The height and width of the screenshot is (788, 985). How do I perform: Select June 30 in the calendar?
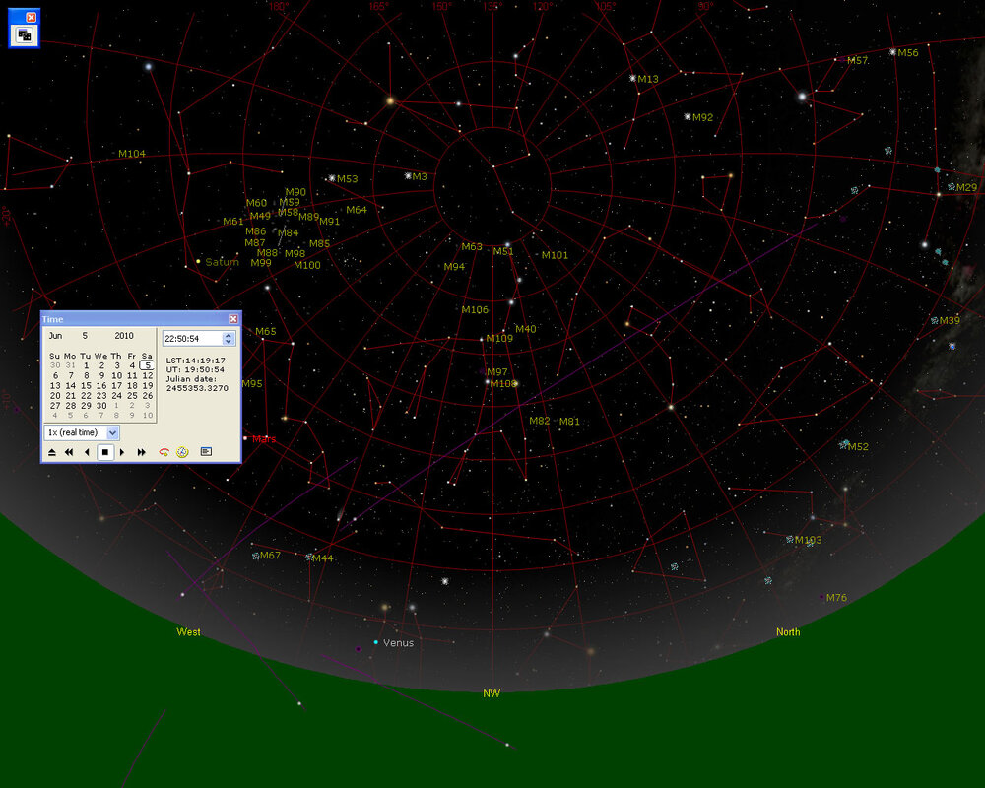pos(101,405)
